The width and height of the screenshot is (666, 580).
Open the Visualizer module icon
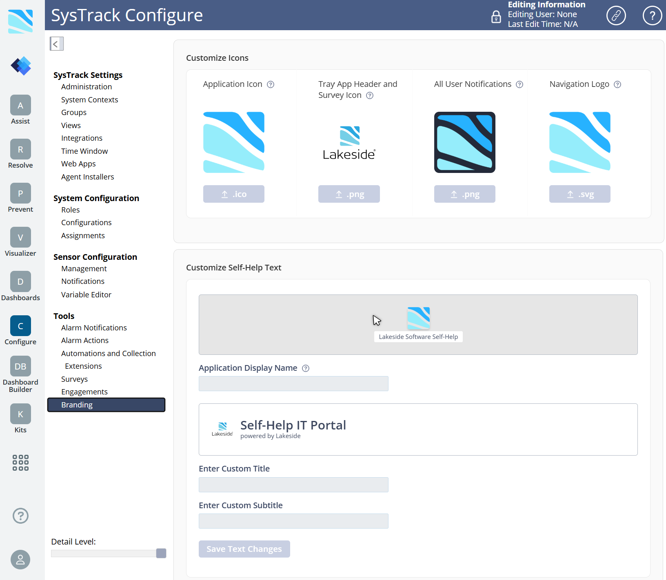coord(20,238)
